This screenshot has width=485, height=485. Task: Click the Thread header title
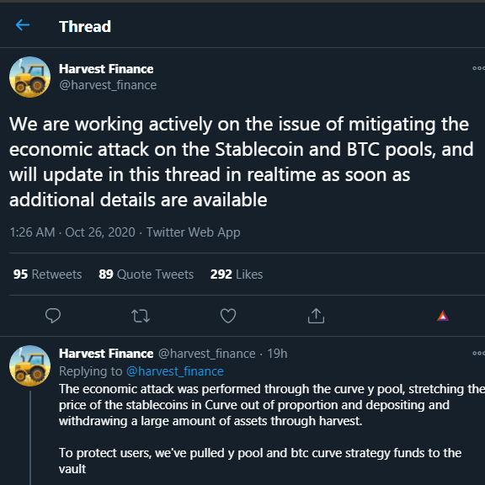[x=85, y=27]
